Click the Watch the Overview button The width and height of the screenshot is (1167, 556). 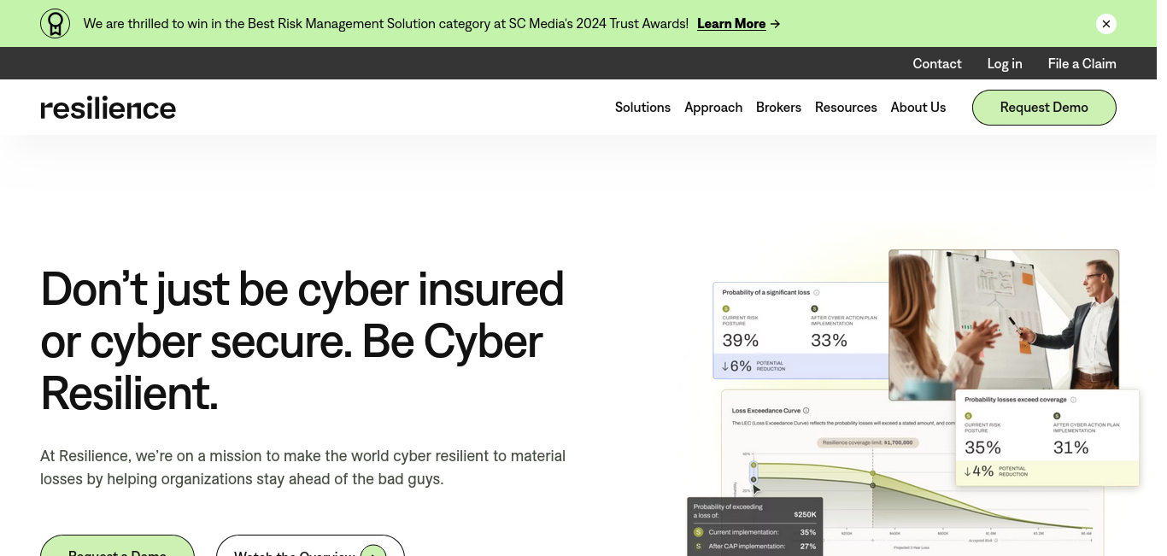[x=310, y=547]
